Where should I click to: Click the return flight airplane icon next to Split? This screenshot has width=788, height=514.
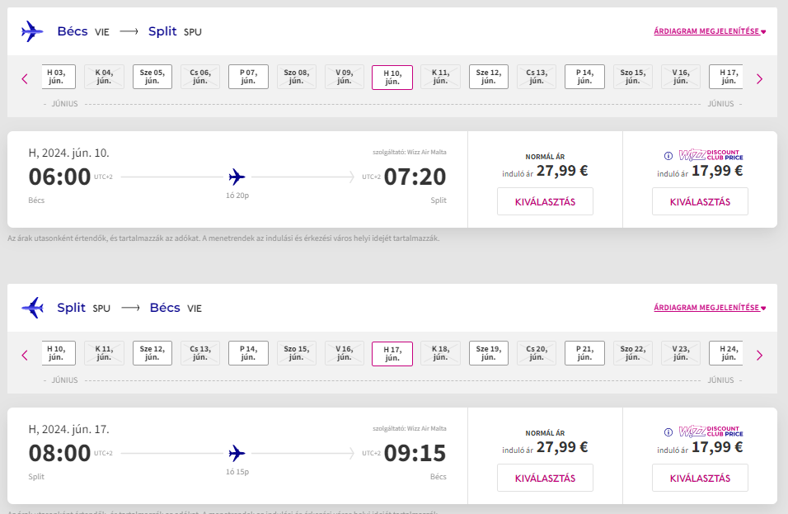click(x=32, y=308)
